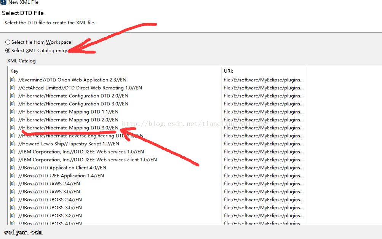Screen dimensions: 382x239
Task: Select the URI cell of Hibernate Configuration DTD 3.0
Action: click(x=264, y=104)
